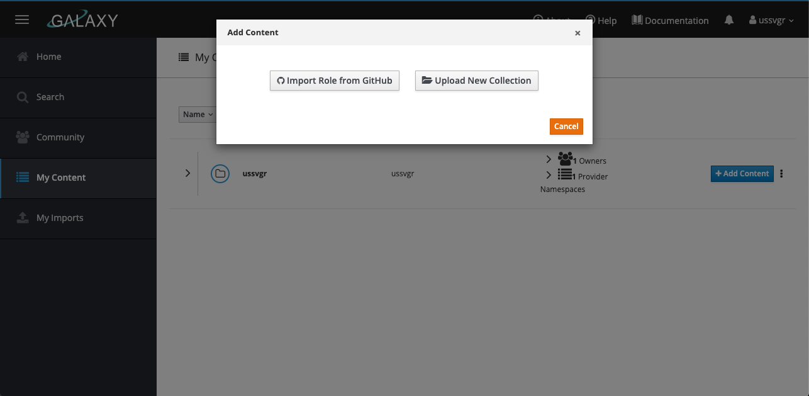Click Import Role from GitHub
809x396 pixels.
335,81
